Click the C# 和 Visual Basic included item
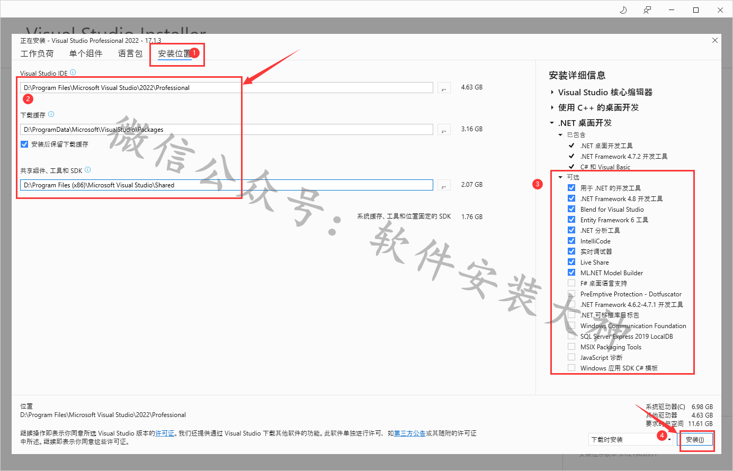This screenshot has height=471, width=733. tap(605, 167)
